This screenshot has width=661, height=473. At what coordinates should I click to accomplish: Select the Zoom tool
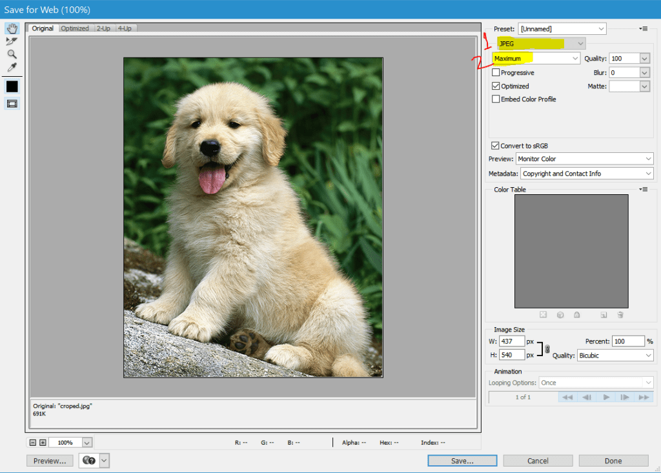point(12,54)
